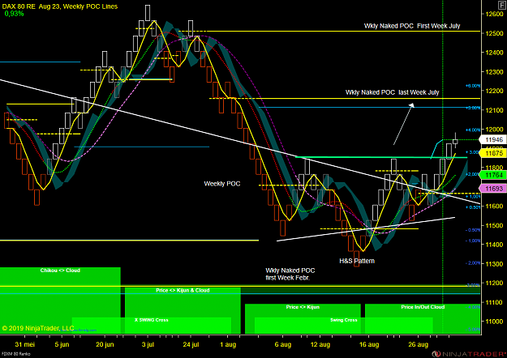
Task: Click the 11000 level on the price axis
Action: point(494,322)
